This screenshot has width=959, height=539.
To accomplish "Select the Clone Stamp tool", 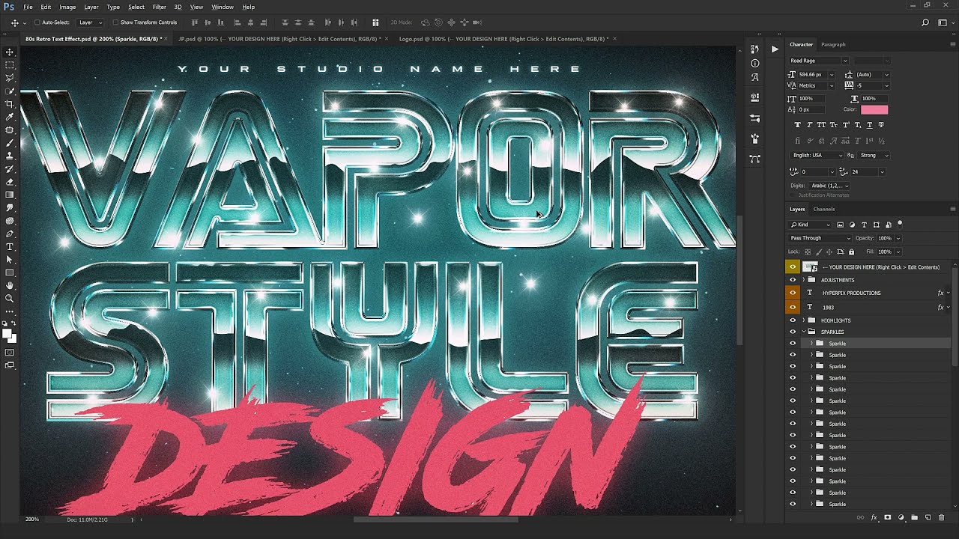I will 10,156.
